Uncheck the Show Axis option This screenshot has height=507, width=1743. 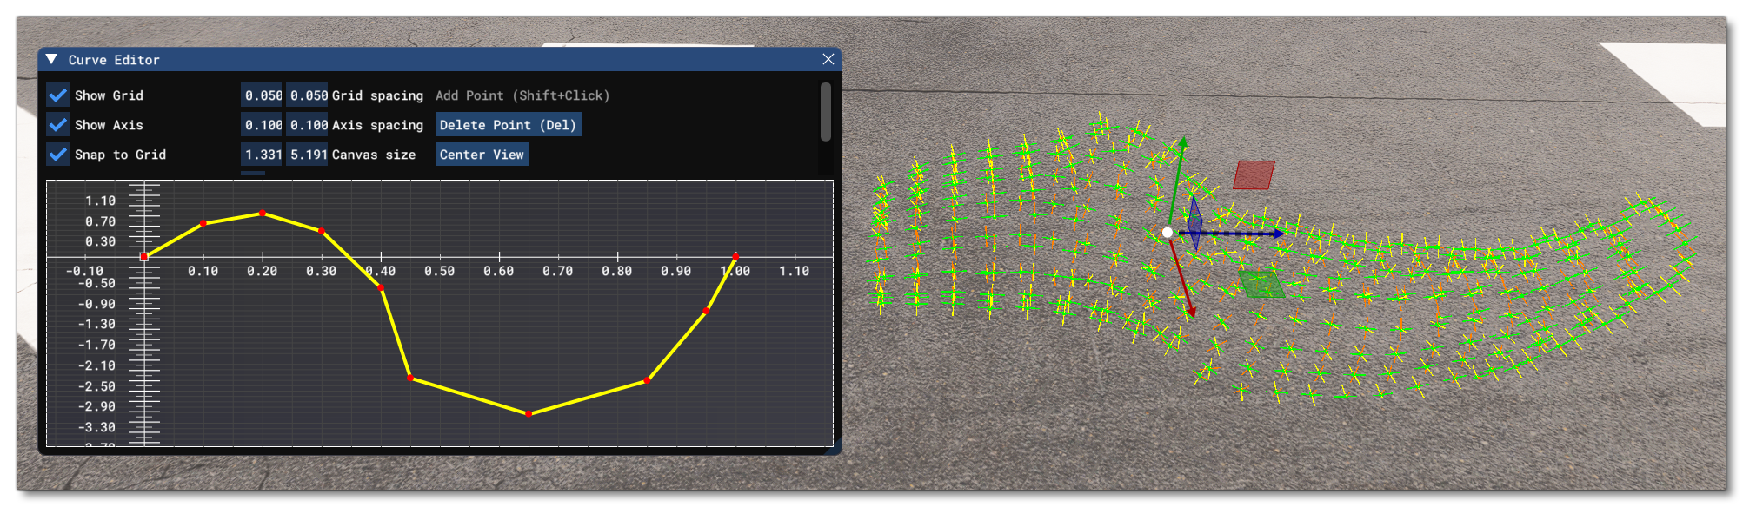click(x=58, y=125)
